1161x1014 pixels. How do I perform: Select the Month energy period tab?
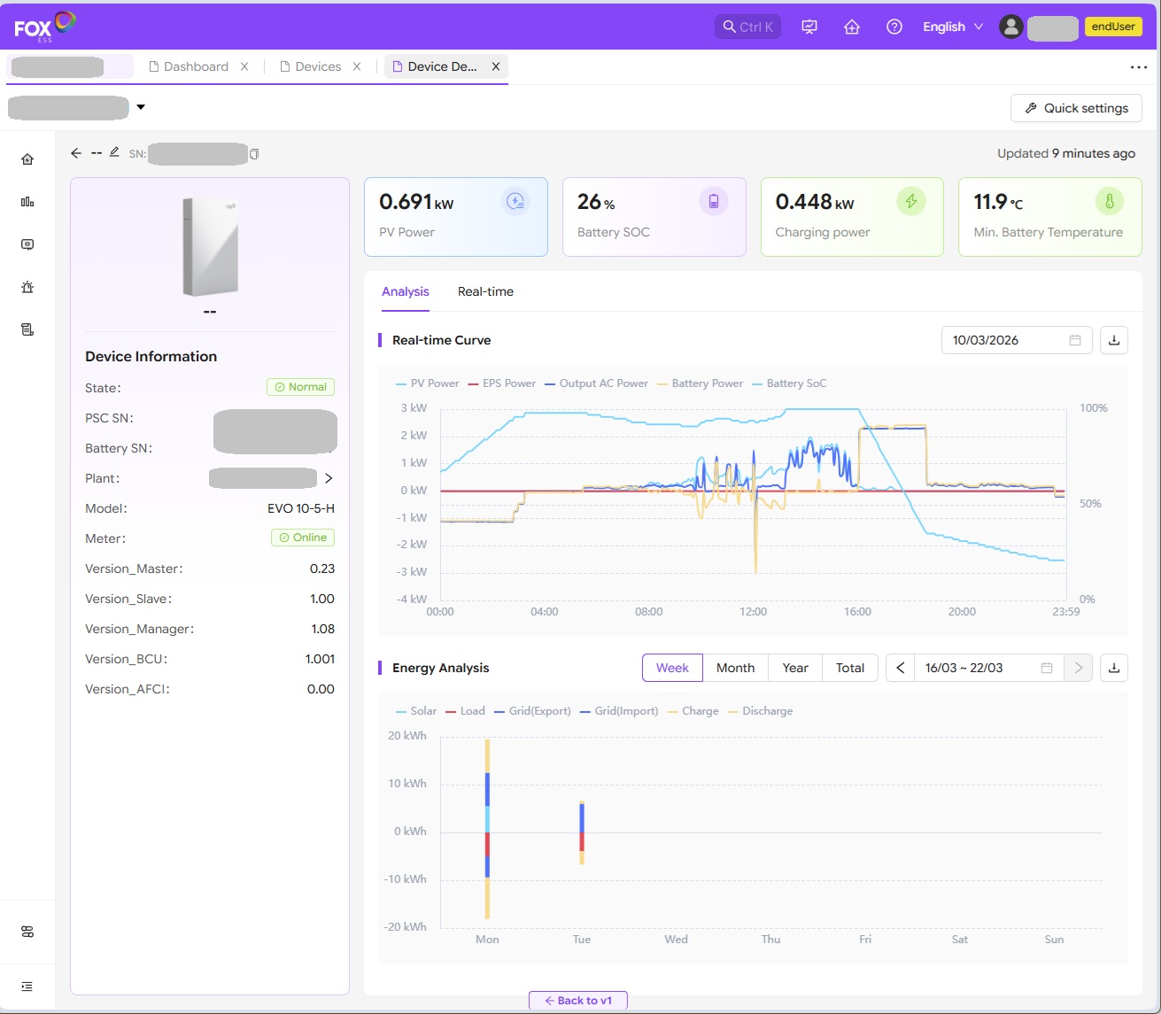735,668
